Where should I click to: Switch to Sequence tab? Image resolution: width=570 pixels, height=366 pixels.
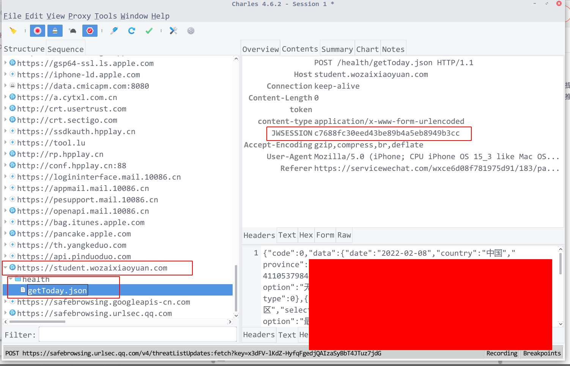[65, 49]
